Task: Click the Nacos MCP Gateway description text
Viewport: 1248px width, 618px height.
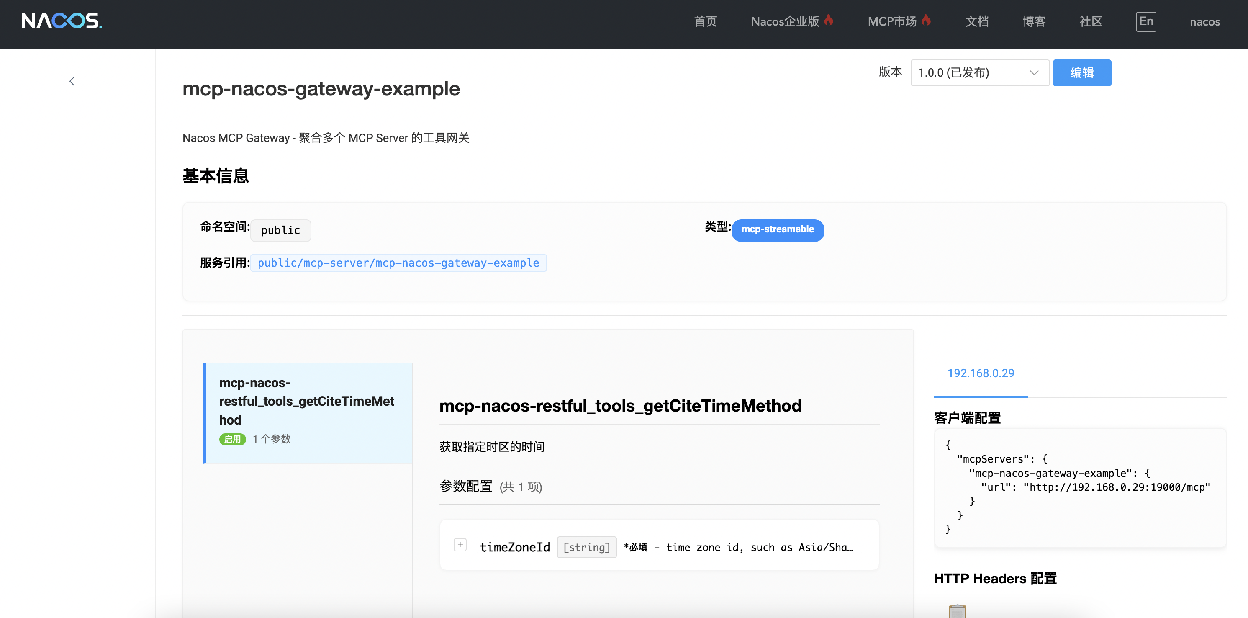Action: click(326, 138)
